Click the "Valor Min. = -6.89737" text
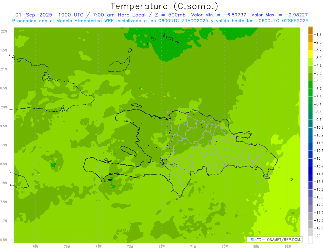This screenshot has height=250, width=323. [x=218, y=15]
